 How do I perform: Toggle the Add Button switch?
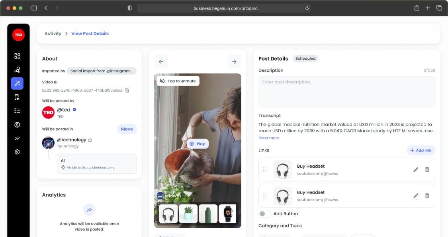coord(264,213)
